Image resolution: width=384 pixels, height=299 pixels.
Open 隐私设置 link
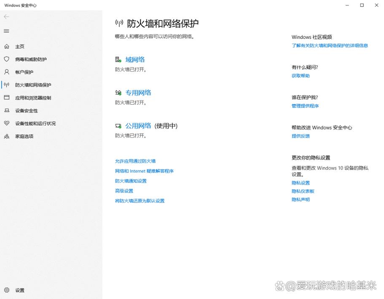tap(301, 183)
